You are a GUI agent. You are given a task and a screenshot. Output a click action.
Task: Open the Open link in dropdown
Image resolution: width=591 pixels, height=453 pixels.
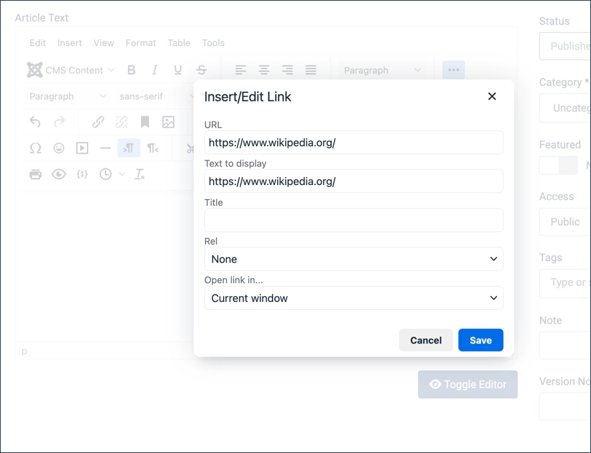pos(353,297)
